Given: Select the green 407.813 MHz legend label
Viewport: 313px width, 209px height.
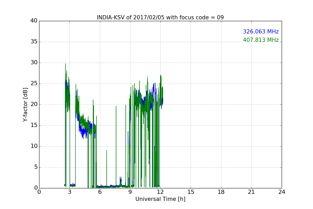Looking at the screenshot, I should coord(261,40).
